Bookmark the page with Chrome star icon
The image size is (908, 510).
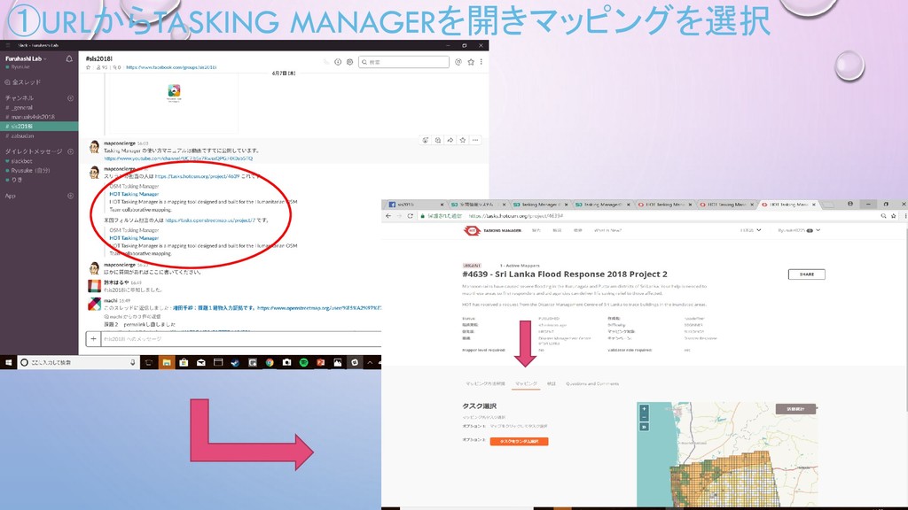pos(894,216)
